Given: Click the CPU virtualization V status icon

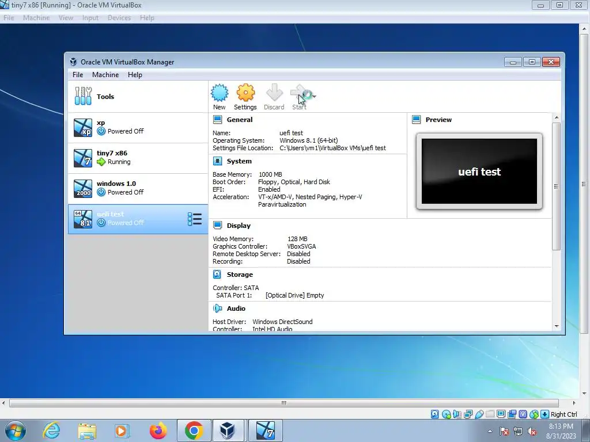Looking at the screenshot, I should [523, 414].
